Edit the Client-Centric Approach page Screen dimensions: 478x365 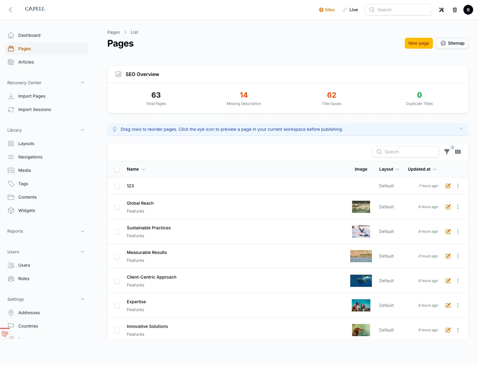(448, 281)
